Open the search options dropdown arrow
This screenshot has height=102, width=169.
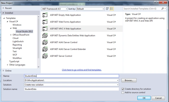tap(165, 9)
